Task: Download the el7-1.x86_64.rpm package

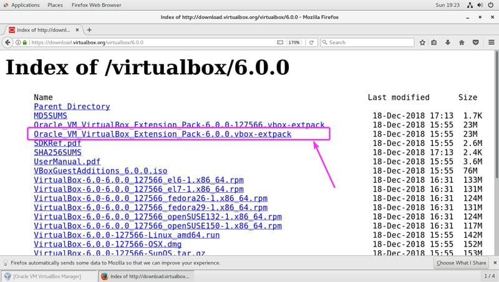Action: pos(138,190)
